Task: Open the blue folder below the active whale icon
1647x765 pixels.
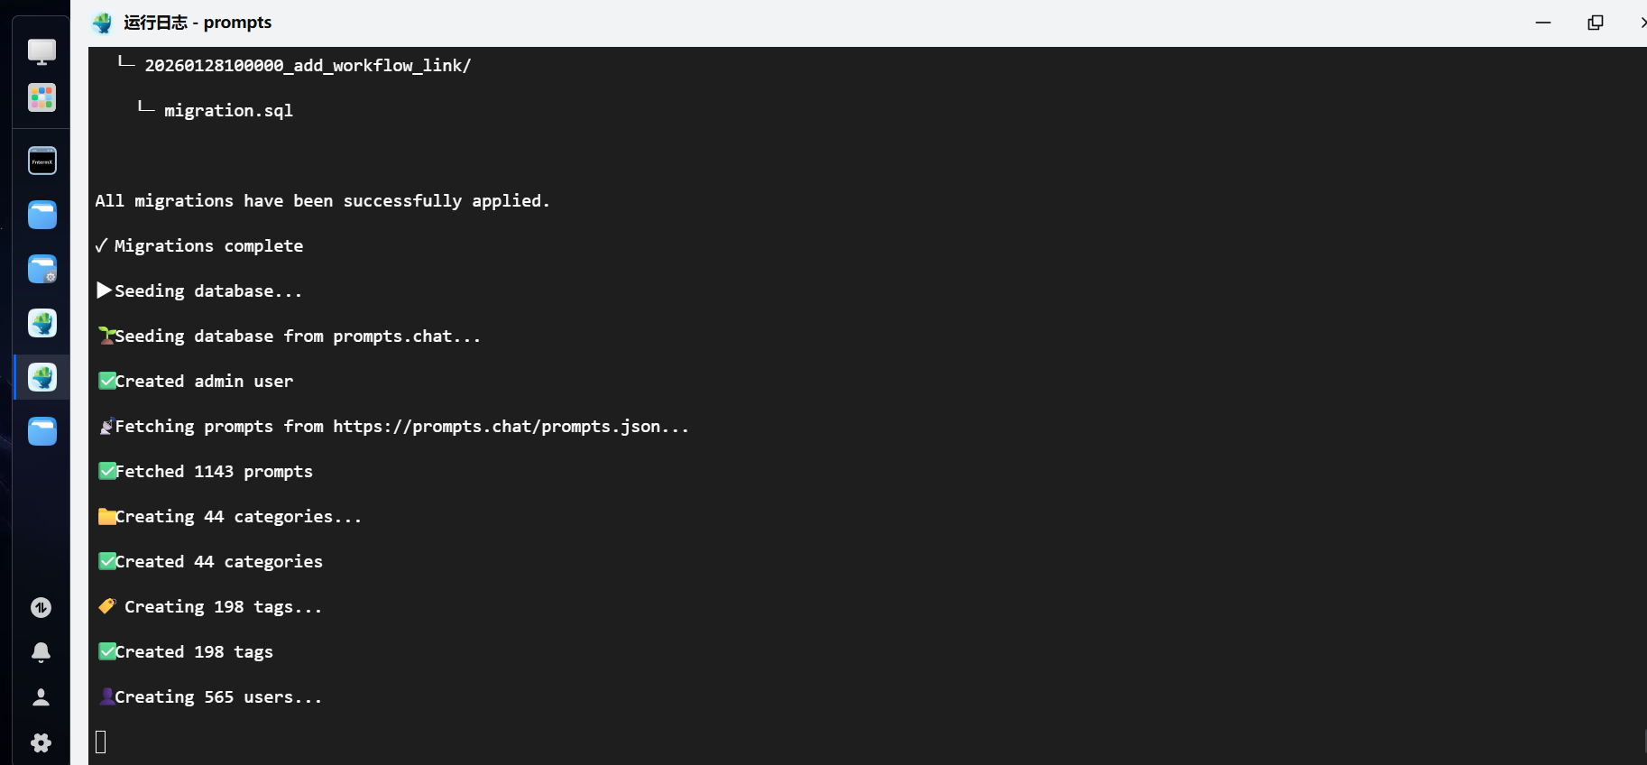Action: pos(41,431)
